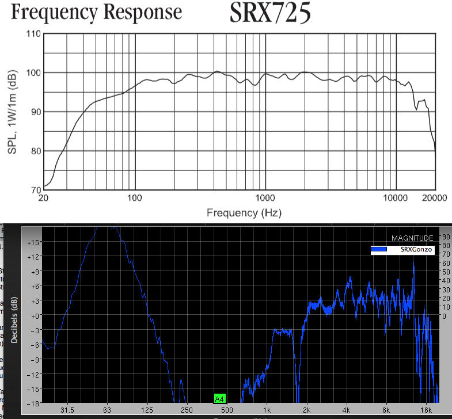Click the 50 right-axis scale label
Viewport: 452px width, 419px height.
pos(446,272)
